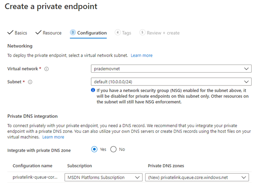
Task: Jump to Review + create tab
Action: 163,33
